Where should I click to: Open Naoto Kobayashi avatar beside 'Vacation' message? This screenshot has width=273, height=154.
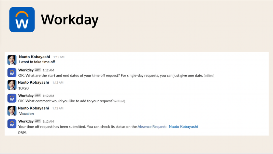pos(12,111)
